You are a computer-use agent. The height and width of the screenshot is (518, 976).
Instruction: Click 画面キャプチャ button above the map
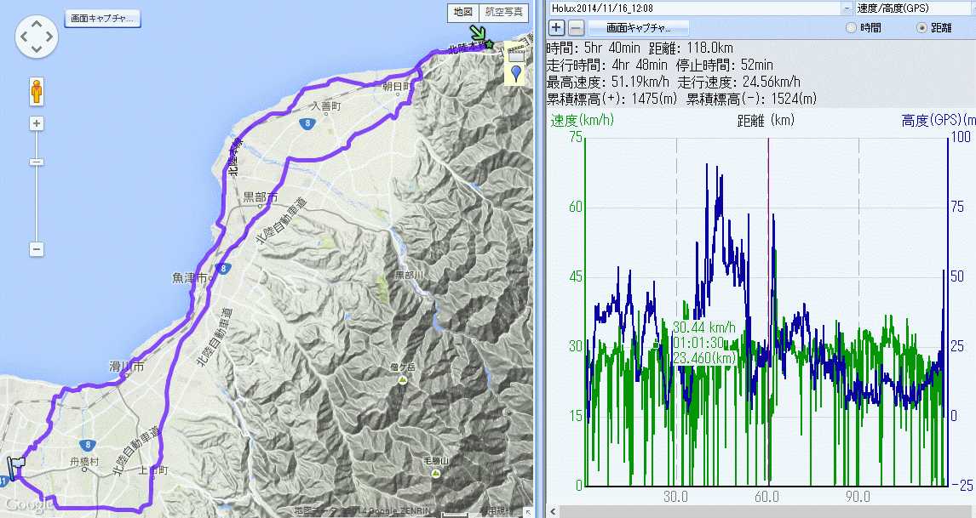(x=102, y=18)
